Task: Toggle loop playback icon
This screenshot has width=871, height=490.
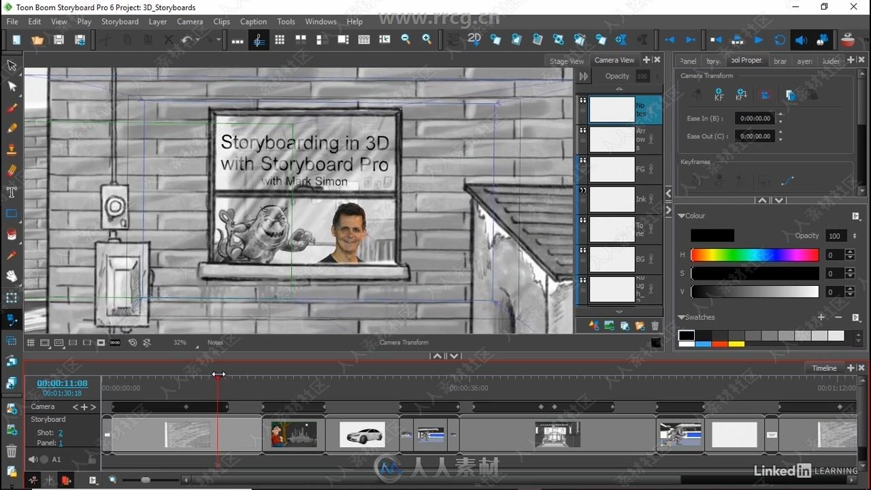Action: pyautogui.click(x=780, y=40)
